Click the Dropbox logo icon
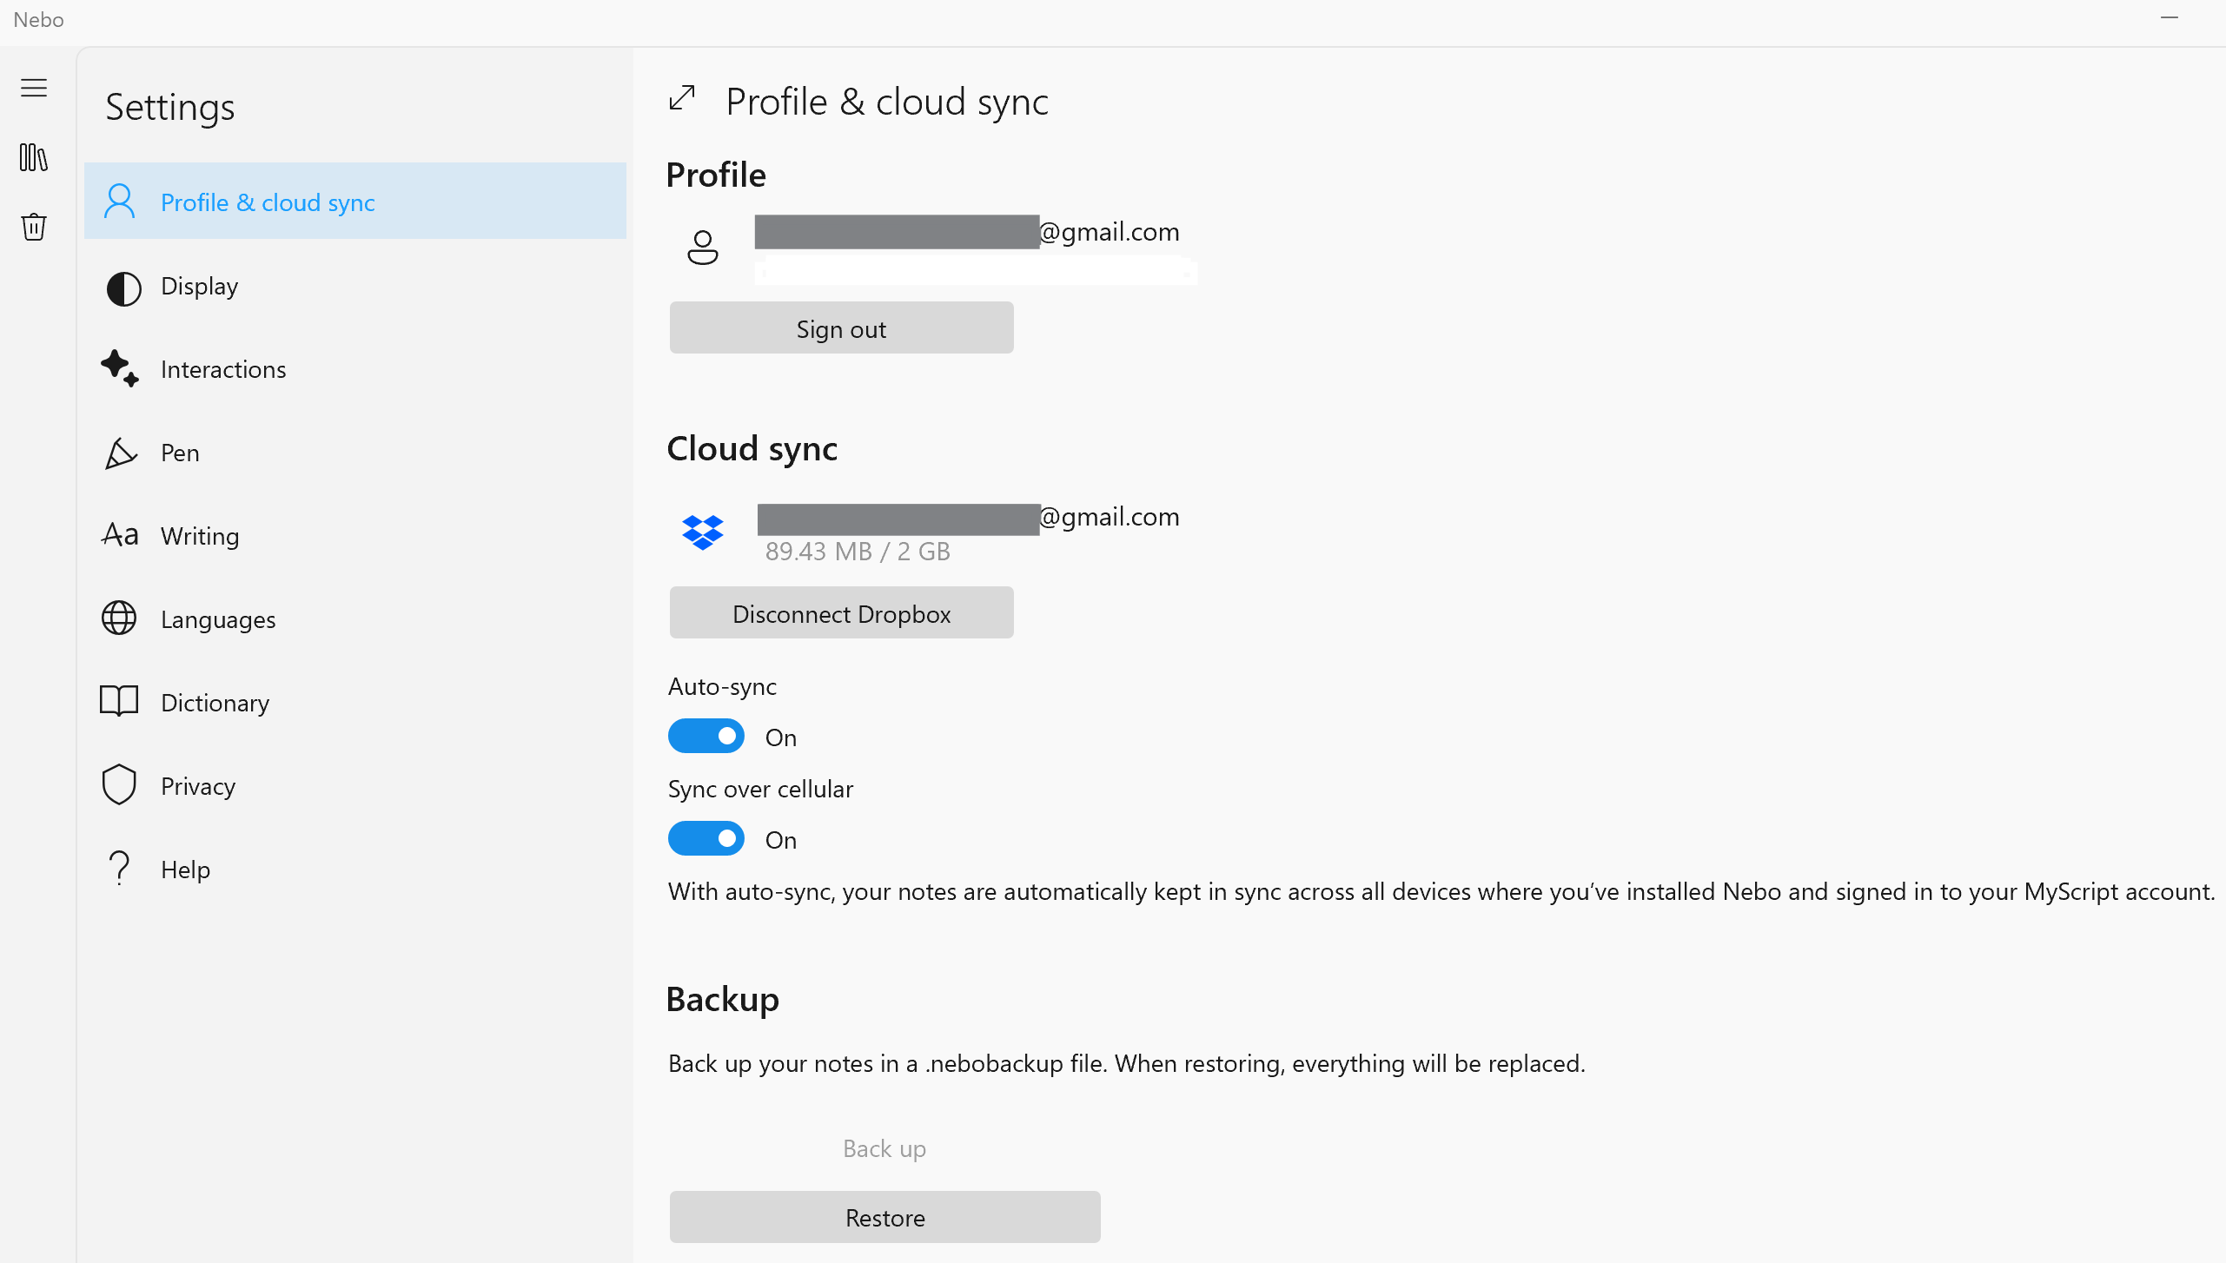This screenshot has width=2226, height=1263. pyautogui.click(x=702, y=532)
